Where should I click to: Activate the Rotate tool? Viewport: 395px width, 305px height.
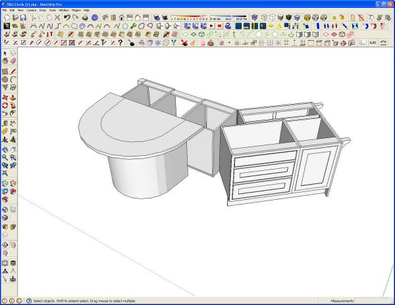(5, 105)
